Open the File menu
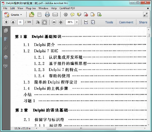152x132 pixels. (x=5, y=8)
